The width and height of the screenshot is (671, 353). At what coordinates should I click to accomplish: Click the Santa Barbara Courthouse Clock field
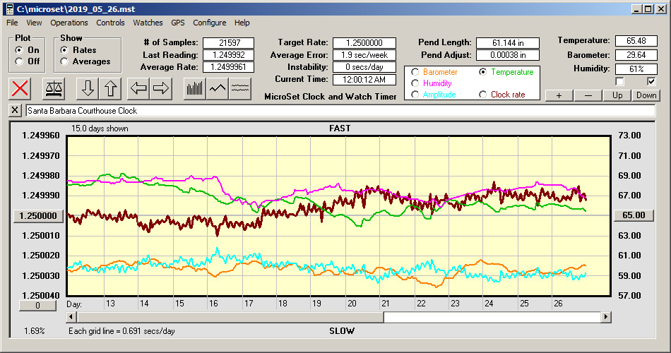pos(340,111)
